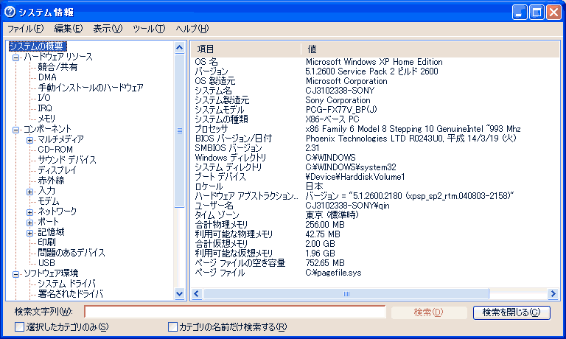Expand the ポート node

30,223
